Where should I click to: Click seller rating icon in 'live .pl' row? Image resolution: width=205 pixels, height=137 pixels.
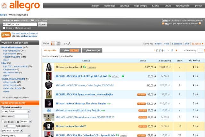[85, 67]
